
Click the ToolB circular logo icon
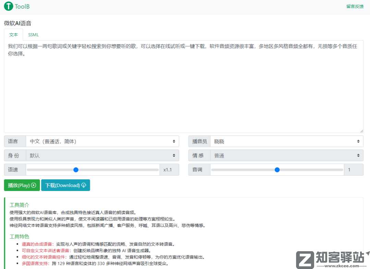(x=8, y=6)
